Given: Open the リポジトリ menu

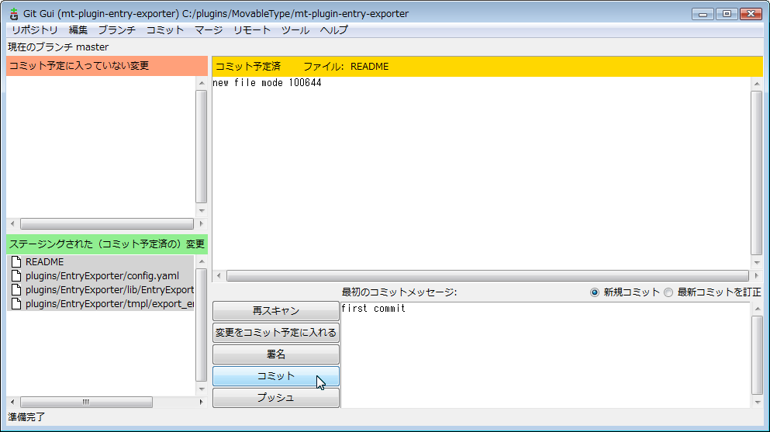Looking at the screenshot, I should pos(35,30).
